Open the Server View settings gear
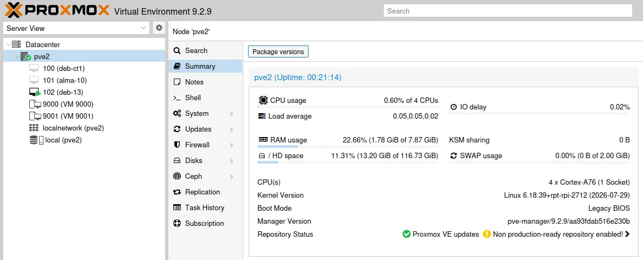Viewport: 643px width, 260px height. coord(159,28)
